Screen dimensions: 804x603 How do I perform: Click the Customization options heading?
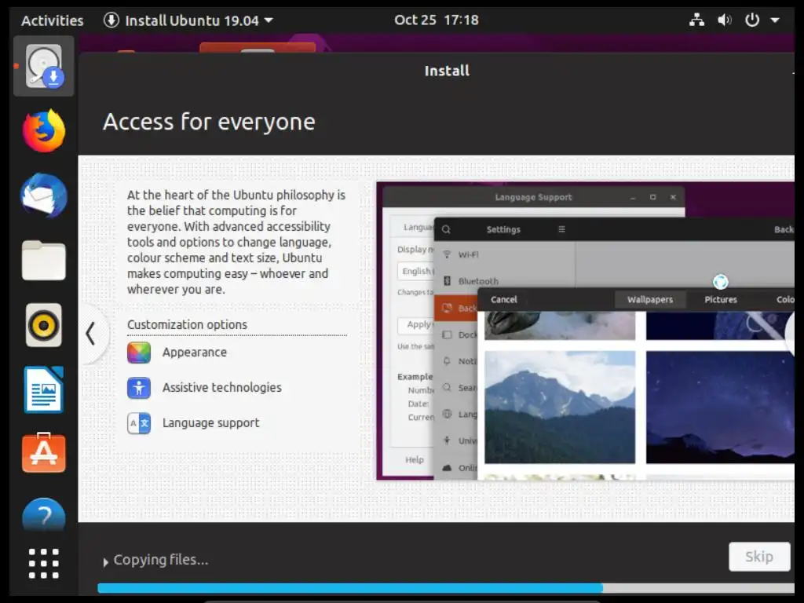click(x=187, y=324)
